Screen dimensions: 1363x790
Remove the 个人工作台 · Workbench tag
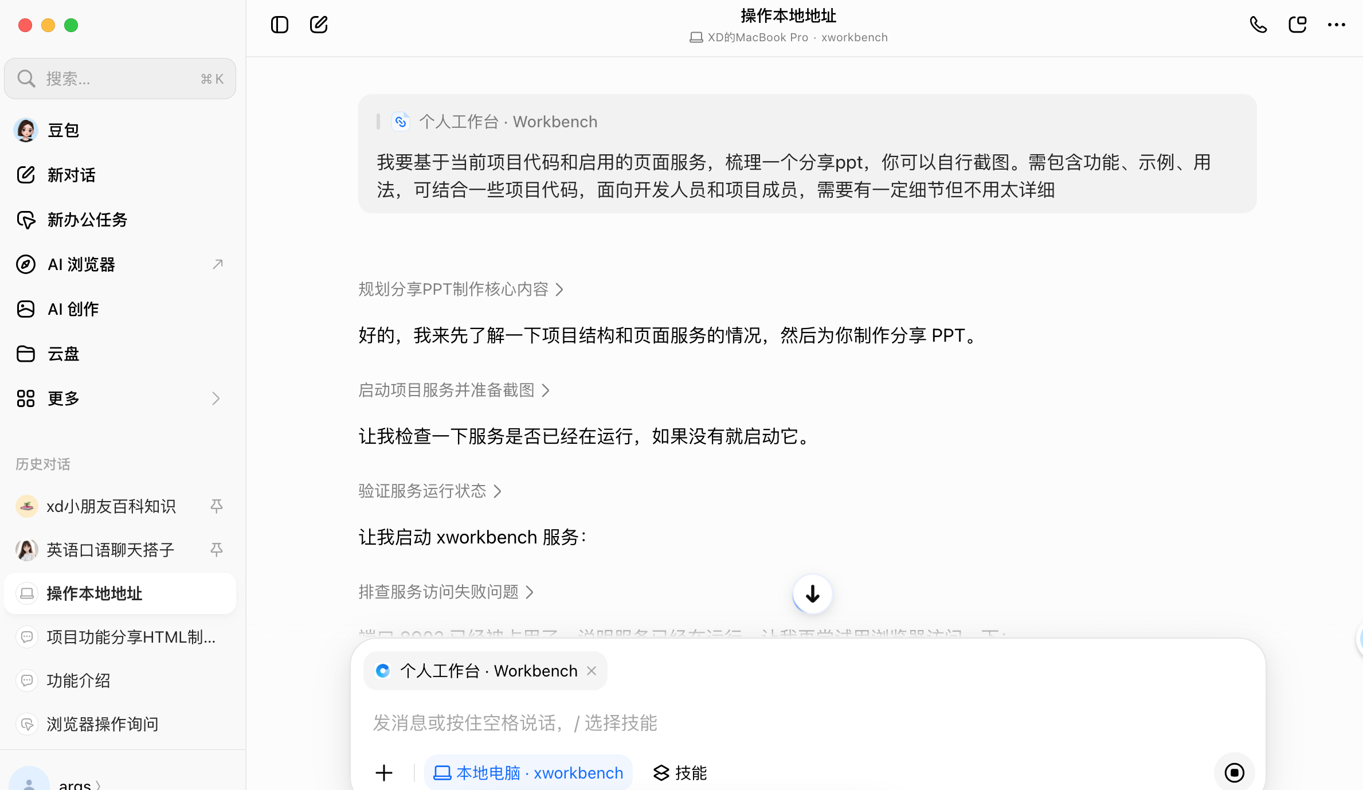click(592, 671)
